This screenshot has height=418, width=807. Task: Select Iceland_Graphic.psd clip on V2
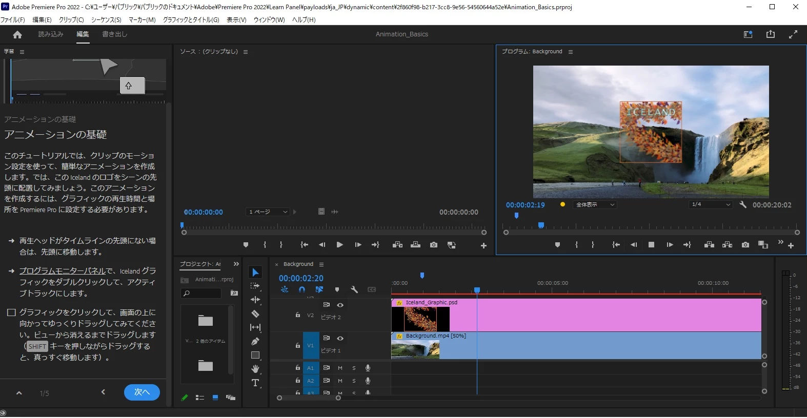coord(576,315)
